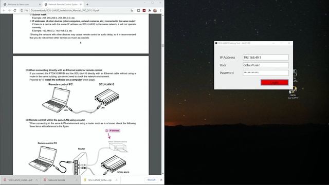Image resolution: width=329 pixels, height=185 pixels.
Task: Focus the IP Address input field
Action: (266, 57)
